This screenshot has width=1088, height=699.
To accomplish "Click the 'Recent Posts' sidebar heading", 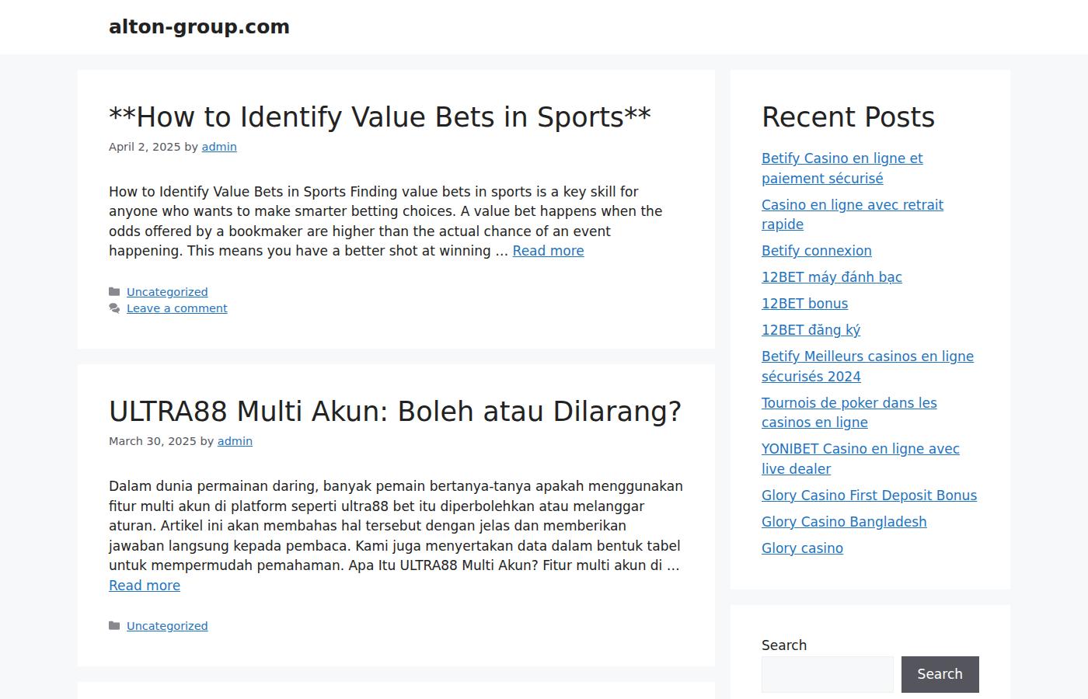I will (848, 117).
